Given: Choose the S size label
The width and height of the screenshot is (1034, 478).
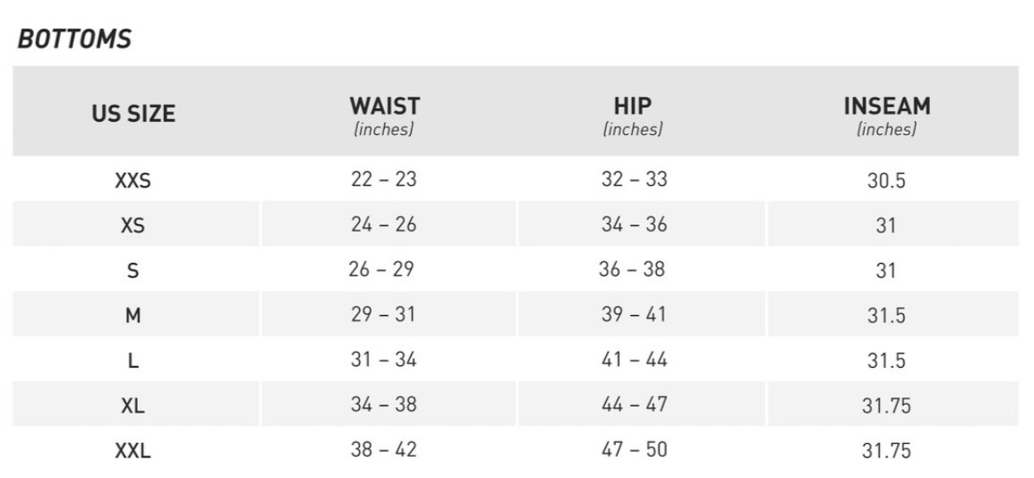Looking at the screenshot, I should (132, 270).
